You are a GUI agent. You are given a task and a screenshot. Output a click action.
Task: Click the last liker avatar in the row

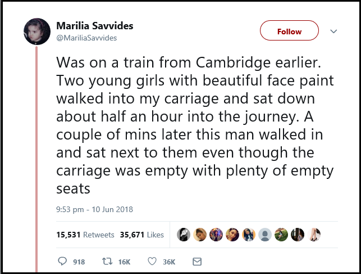pyautogui.click(x=314, y=235)
